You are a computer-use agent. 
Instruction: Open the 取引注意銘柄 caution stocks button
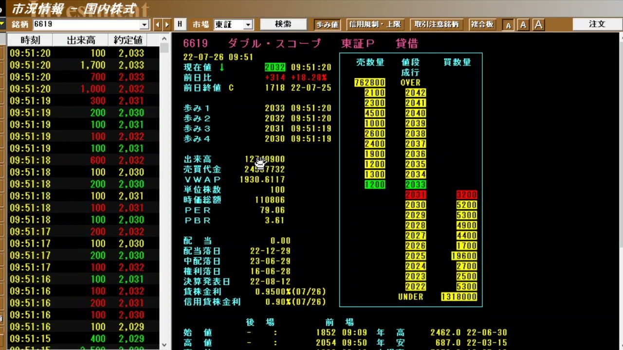[436, 24]
